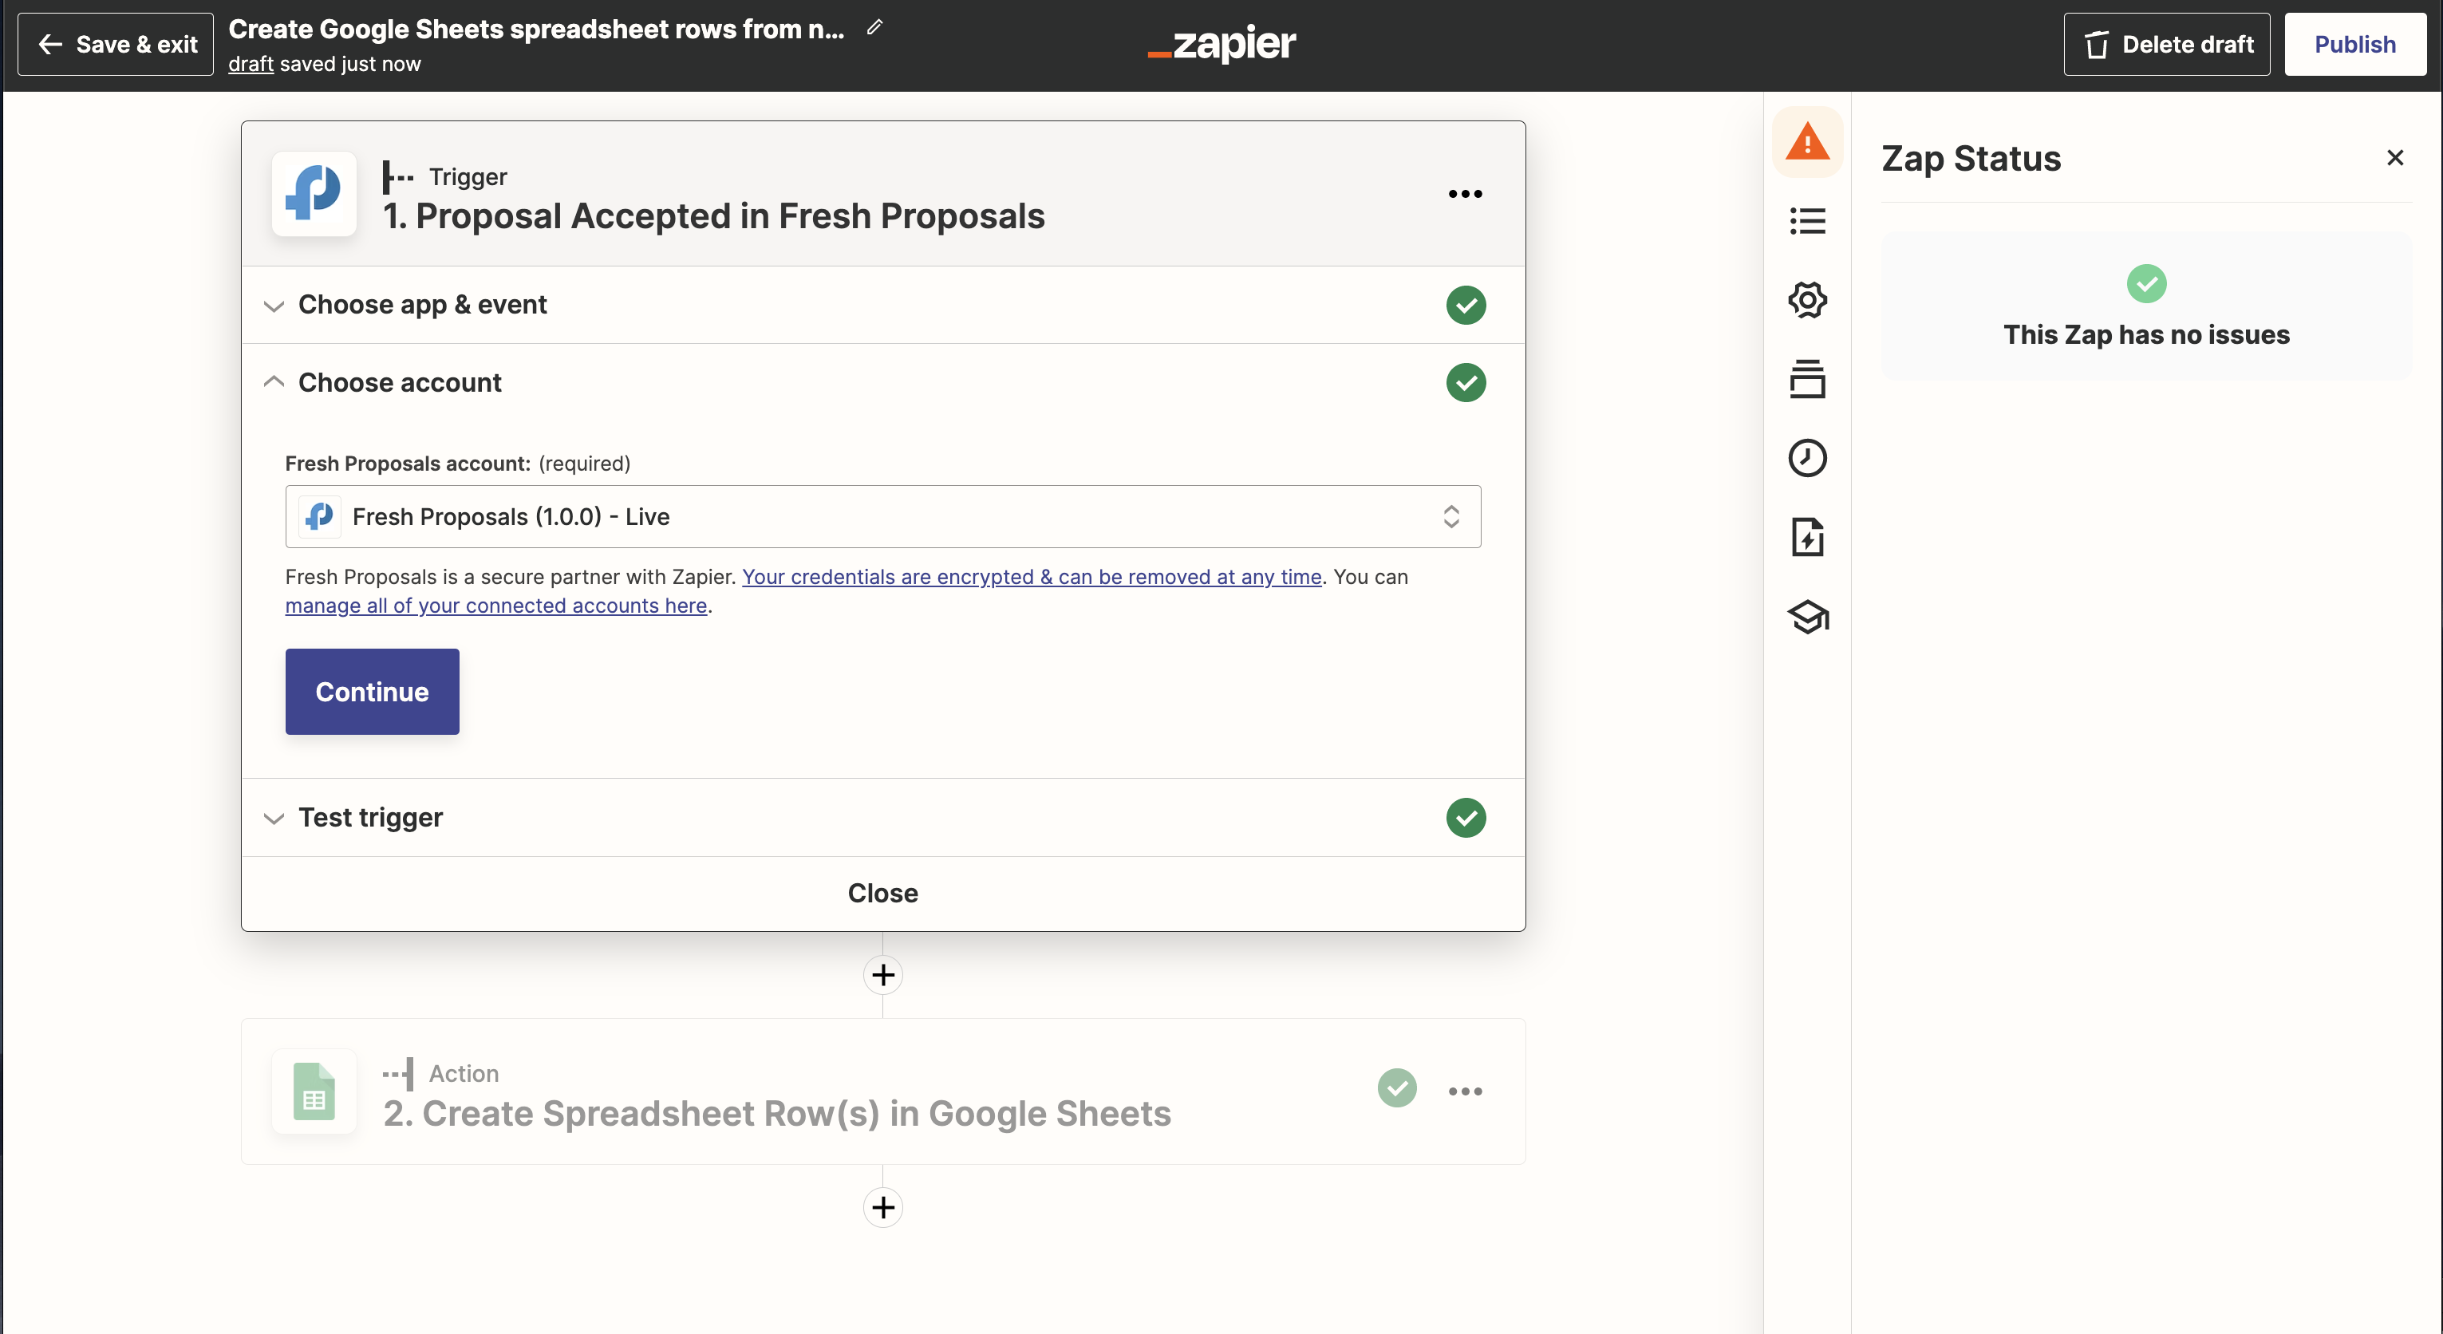Open the learning graduation cap icon
The width and height of the screenshot is (2443, 1334).
[1806, 616]
